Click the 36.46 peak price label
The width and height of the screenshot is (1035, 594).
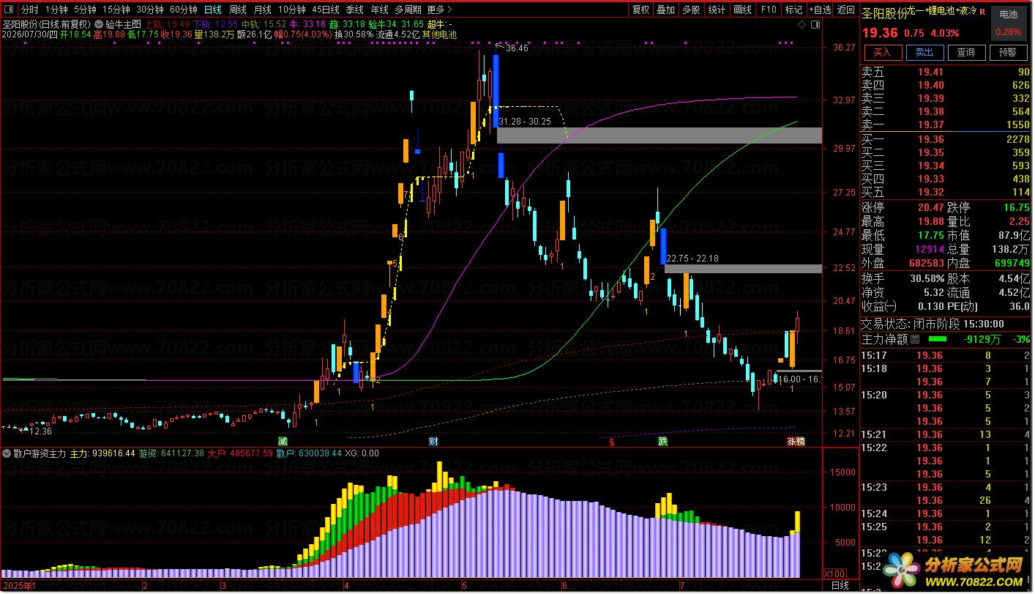click(x=516, y=48)
